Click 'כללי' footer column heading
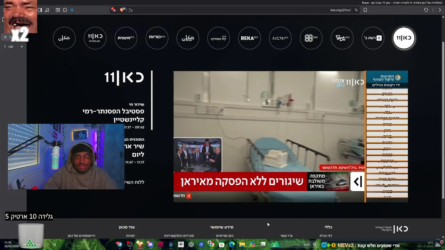 coord(328,227)
